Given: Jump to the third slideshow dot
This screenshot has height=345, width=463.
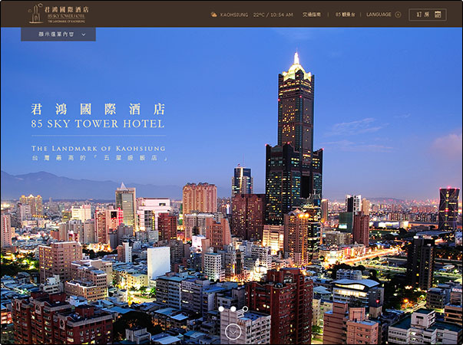Looking at the screenshot, I should 245,309.
